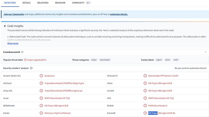Click the Crowdsourced AI info icon
The image size is (209, 117).
[22, 52]
